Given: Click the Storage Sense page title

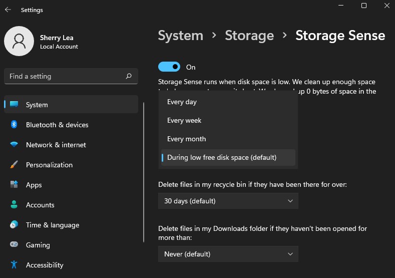Looking at the screenshot, I should pyautogui.click(x=340, y=35).
